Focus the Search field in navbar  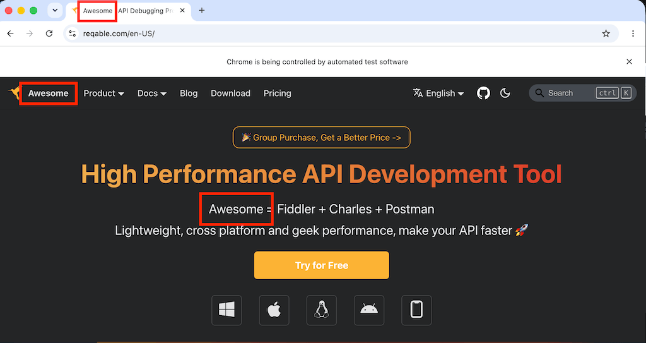click(x=582, y=93)
